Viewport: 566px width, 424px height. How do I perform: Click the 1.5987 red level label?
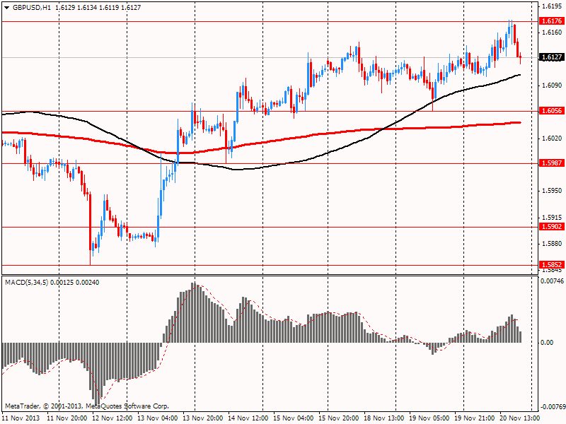click(552, 163)
